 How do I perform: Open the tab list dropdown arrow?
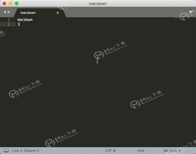click(x=191, y=12)
